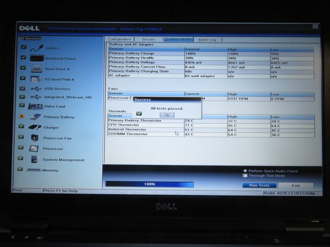This screenshot has height=247, width=330.
Task: Click the Service Tag text in header
Action: [x=141, y=29]
